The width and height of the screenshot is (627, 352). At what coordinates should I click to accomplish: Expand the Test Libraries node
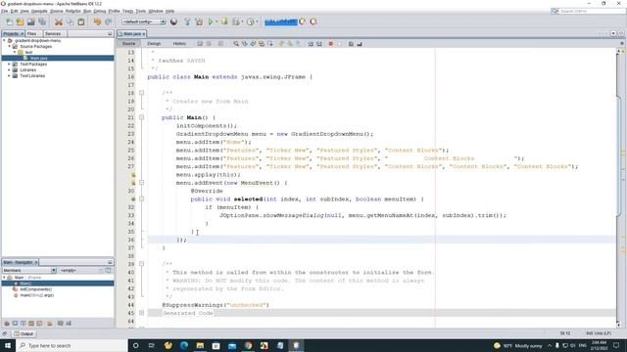[10, 76]
